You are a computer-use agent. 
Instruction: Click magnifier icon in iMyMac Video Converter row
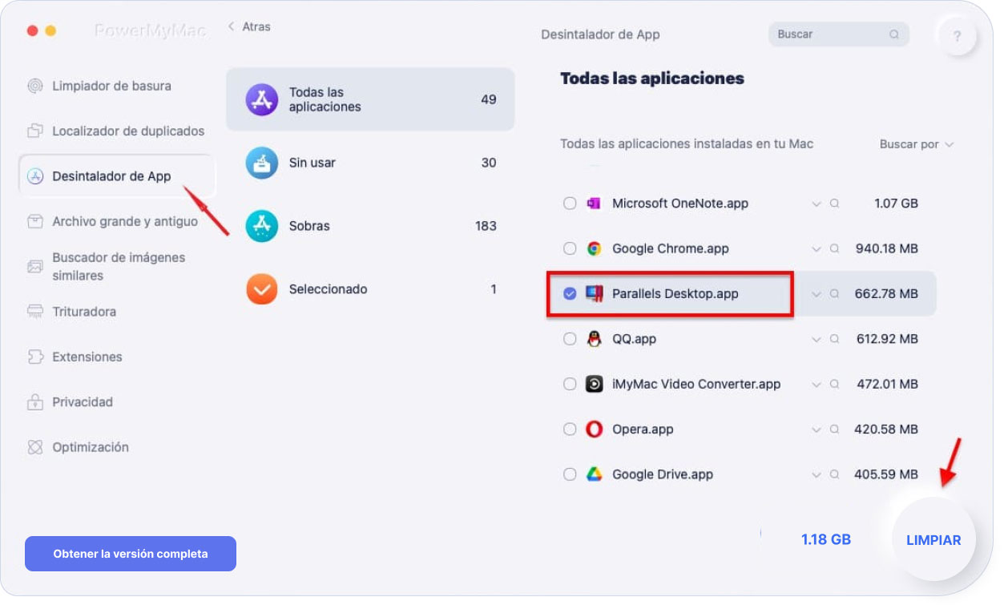coord(834,384)
